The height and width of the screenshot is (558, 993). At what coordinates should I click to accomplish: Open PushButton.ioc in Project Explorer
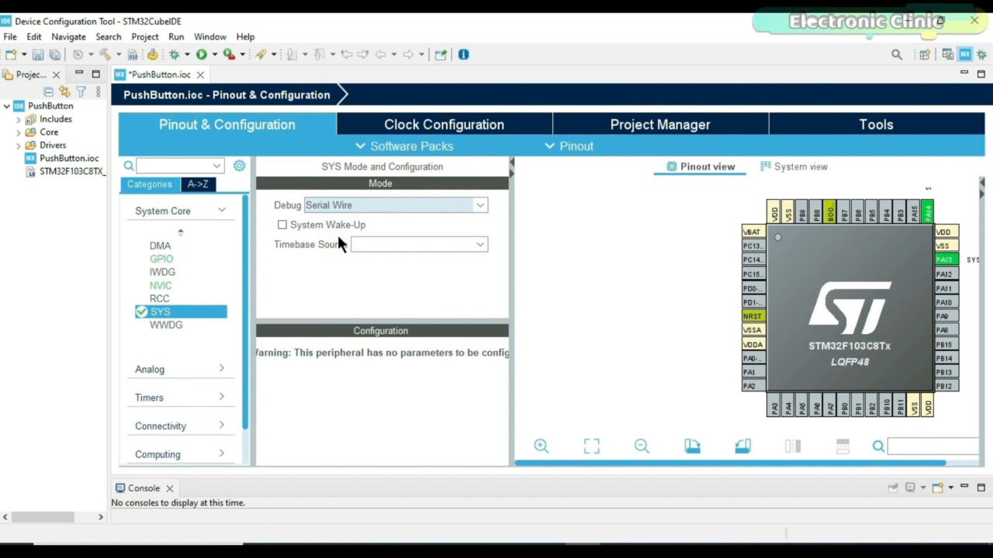click(69, 158)
